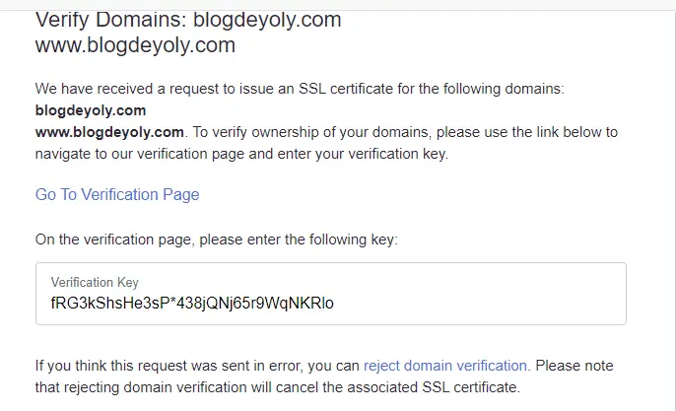
Task: Click the verification key string fRG3kShsHe3sP*438jQNj65r9WqNKRlo
Action: pos(192,304)
